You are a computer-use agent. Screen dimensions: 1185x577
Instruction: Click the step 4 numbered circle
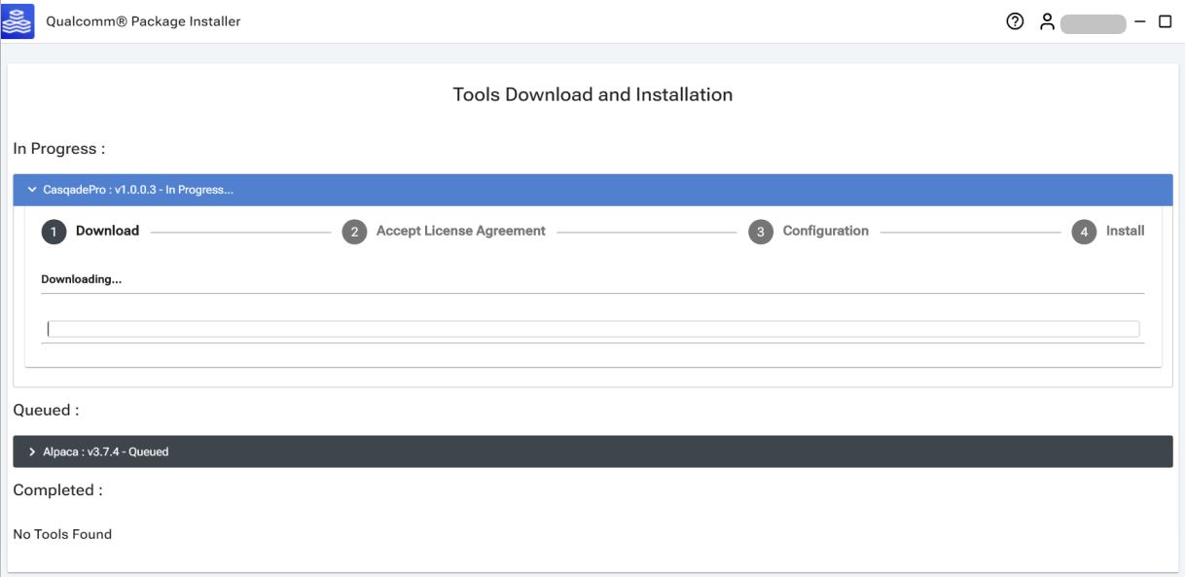coord(1084,232)
